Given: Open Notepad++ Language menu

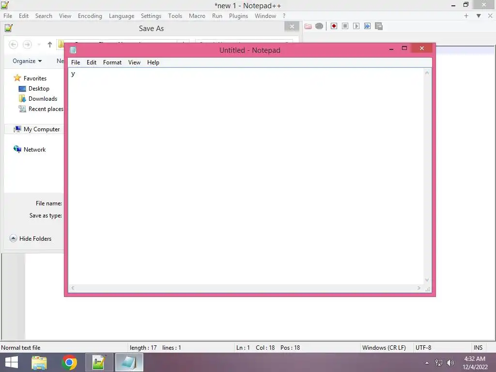Looking at the screenshot, I should [122, 16].
